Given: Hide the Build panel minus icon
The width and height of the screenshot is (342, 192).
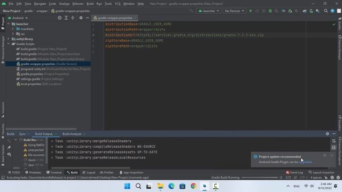Looking at the screenshot, I should point(334,134).
